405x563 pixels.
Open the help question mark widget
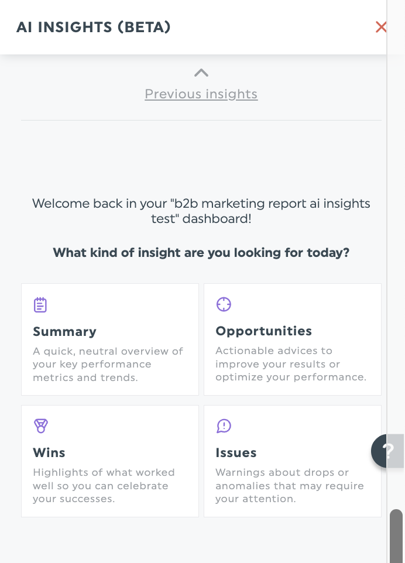[387, 451]
